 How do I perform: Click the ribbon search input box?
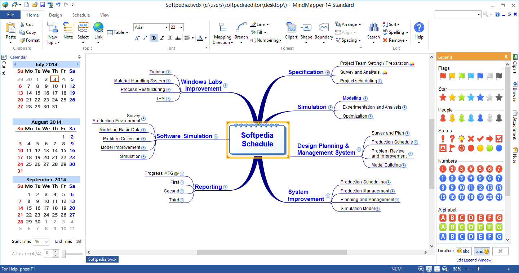click(456, 14)
